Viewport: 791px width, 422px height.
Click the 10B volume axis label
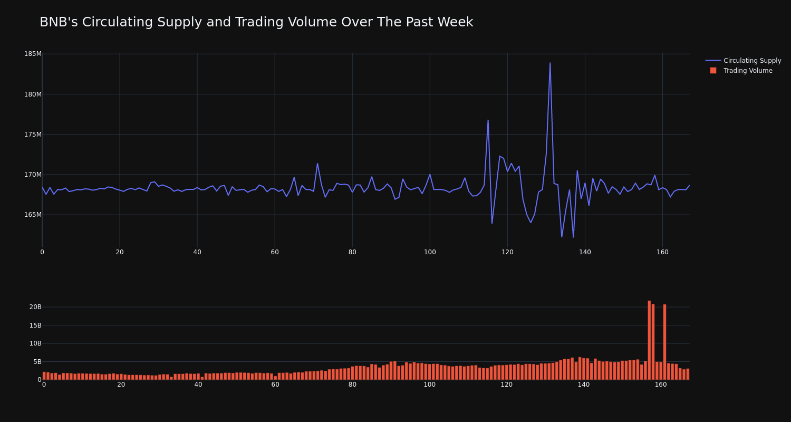[x=35, y=343]
